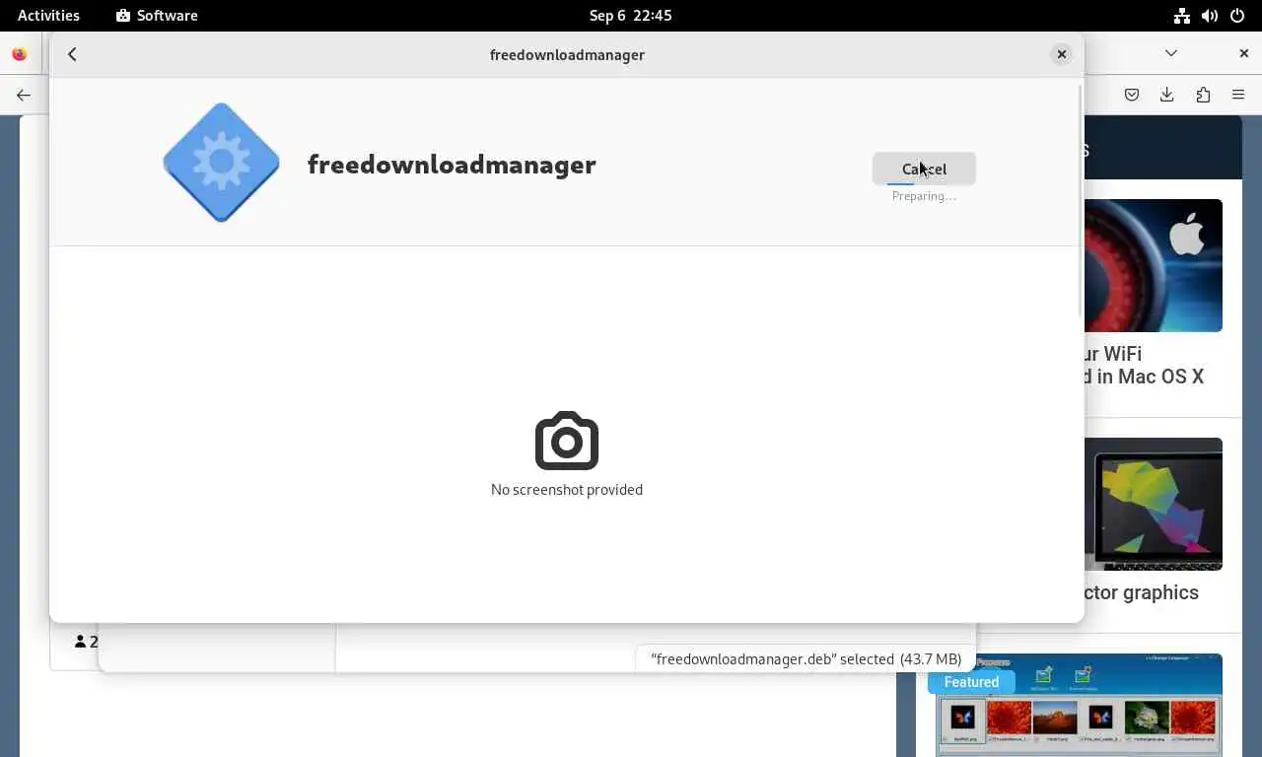The height and width of the screenshot is (757, 1262).
Task: Close the Firefox window
Action: point(1243,53)
